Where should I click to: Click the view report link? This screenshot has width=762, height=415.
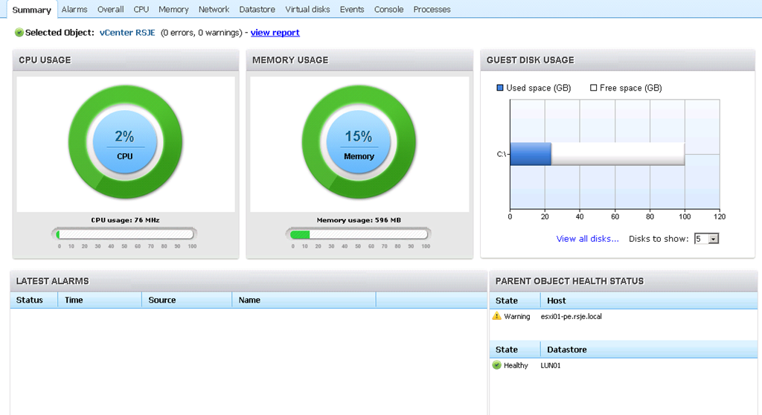(x=275, y=33)
